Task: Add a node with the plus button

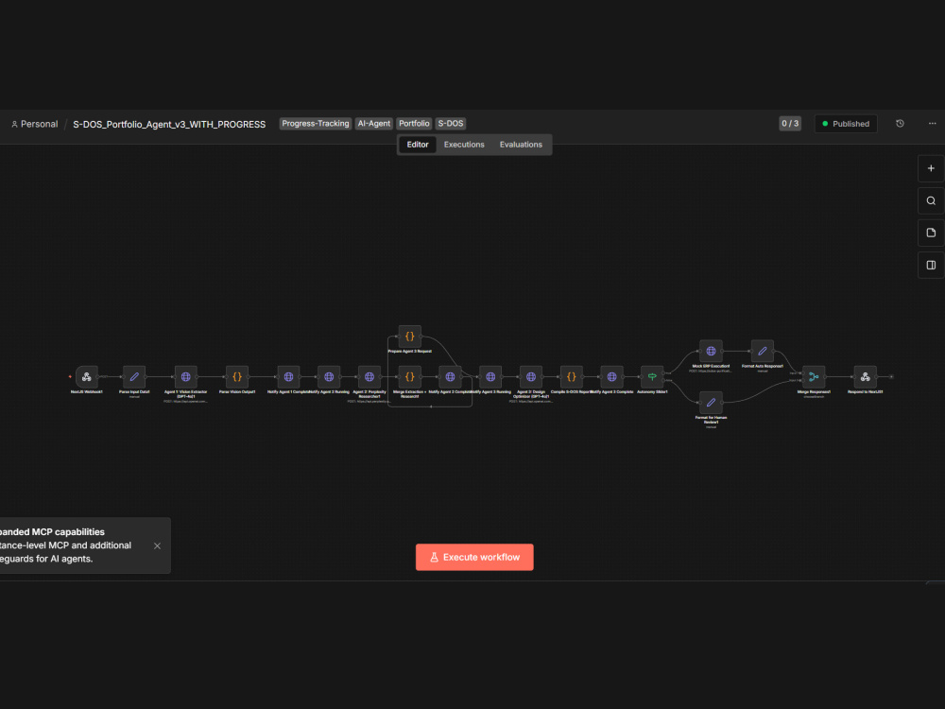Action: [x=931, y=168]
